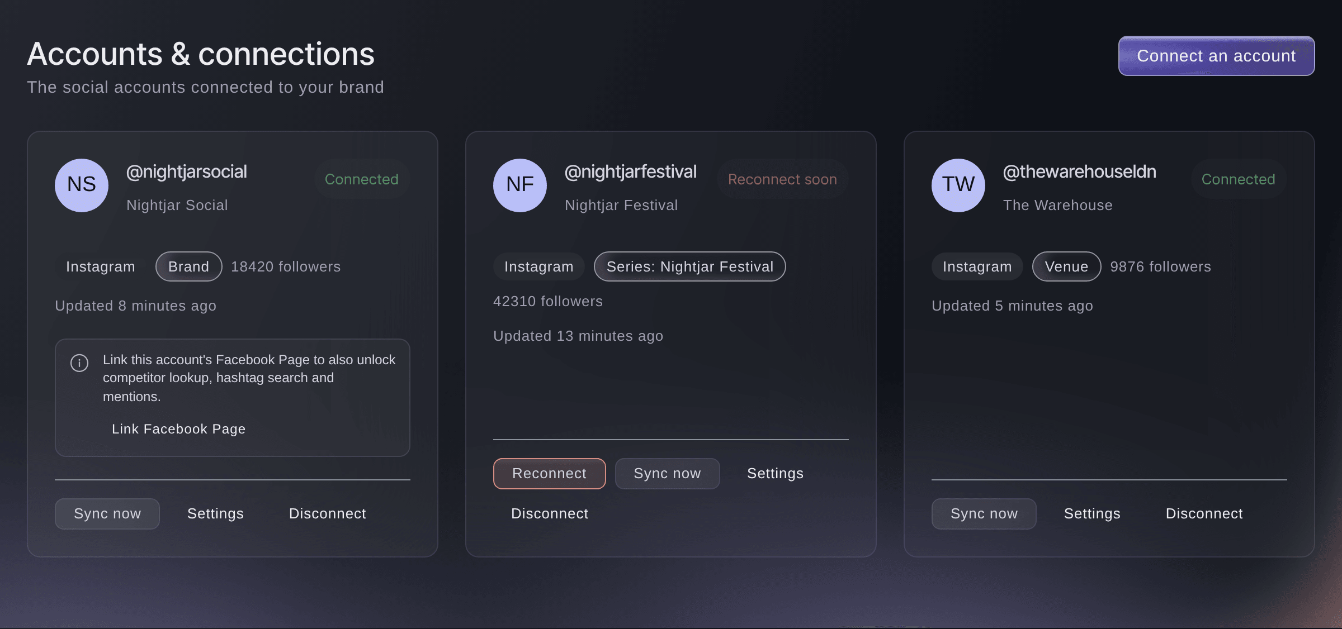The height and width of the screenshot is (629, 1342).
Task: Click Updated 8 minutes ago text
Action: 135,306
